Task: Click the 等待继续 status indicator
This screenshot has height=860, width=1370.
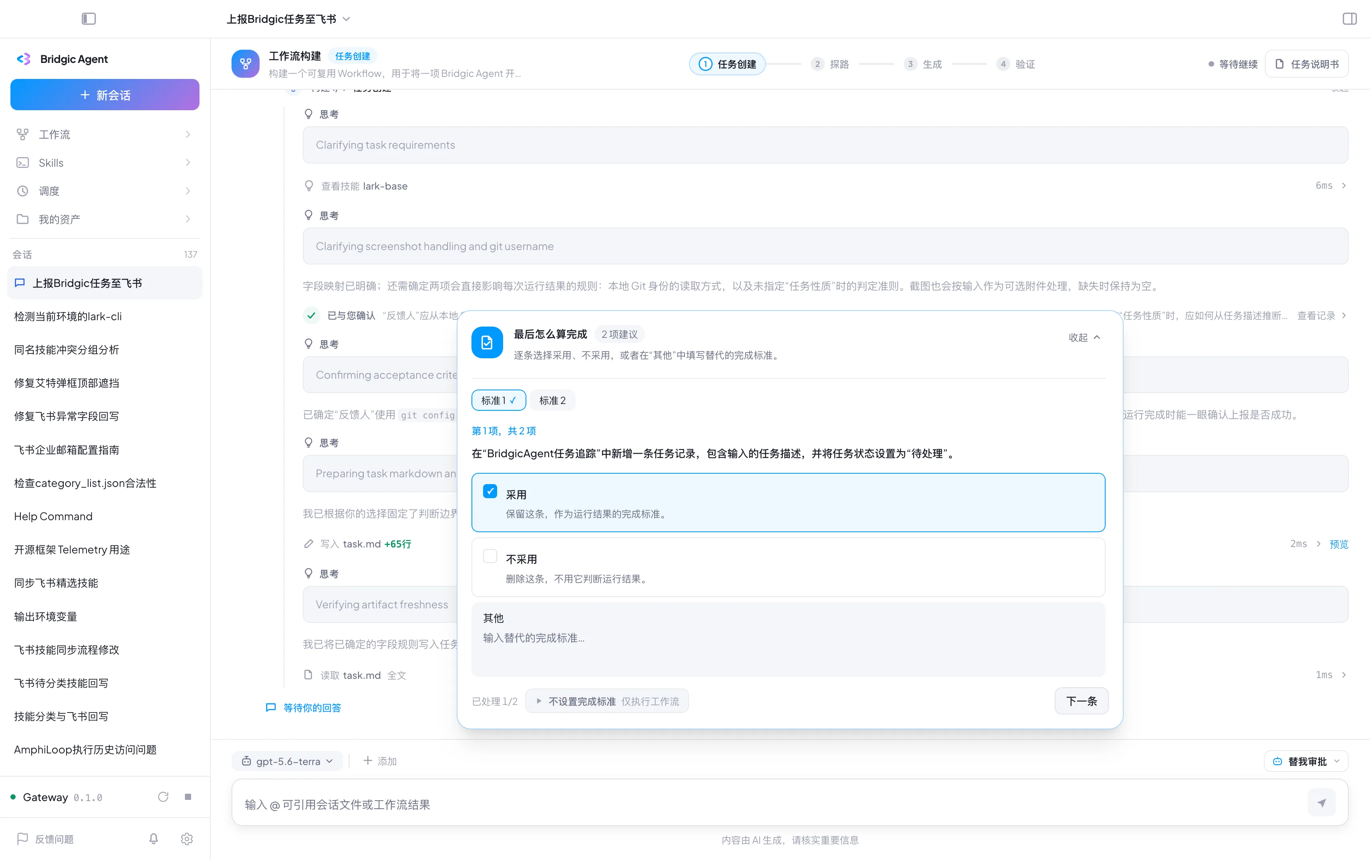Action: [x=1233, y=64]
